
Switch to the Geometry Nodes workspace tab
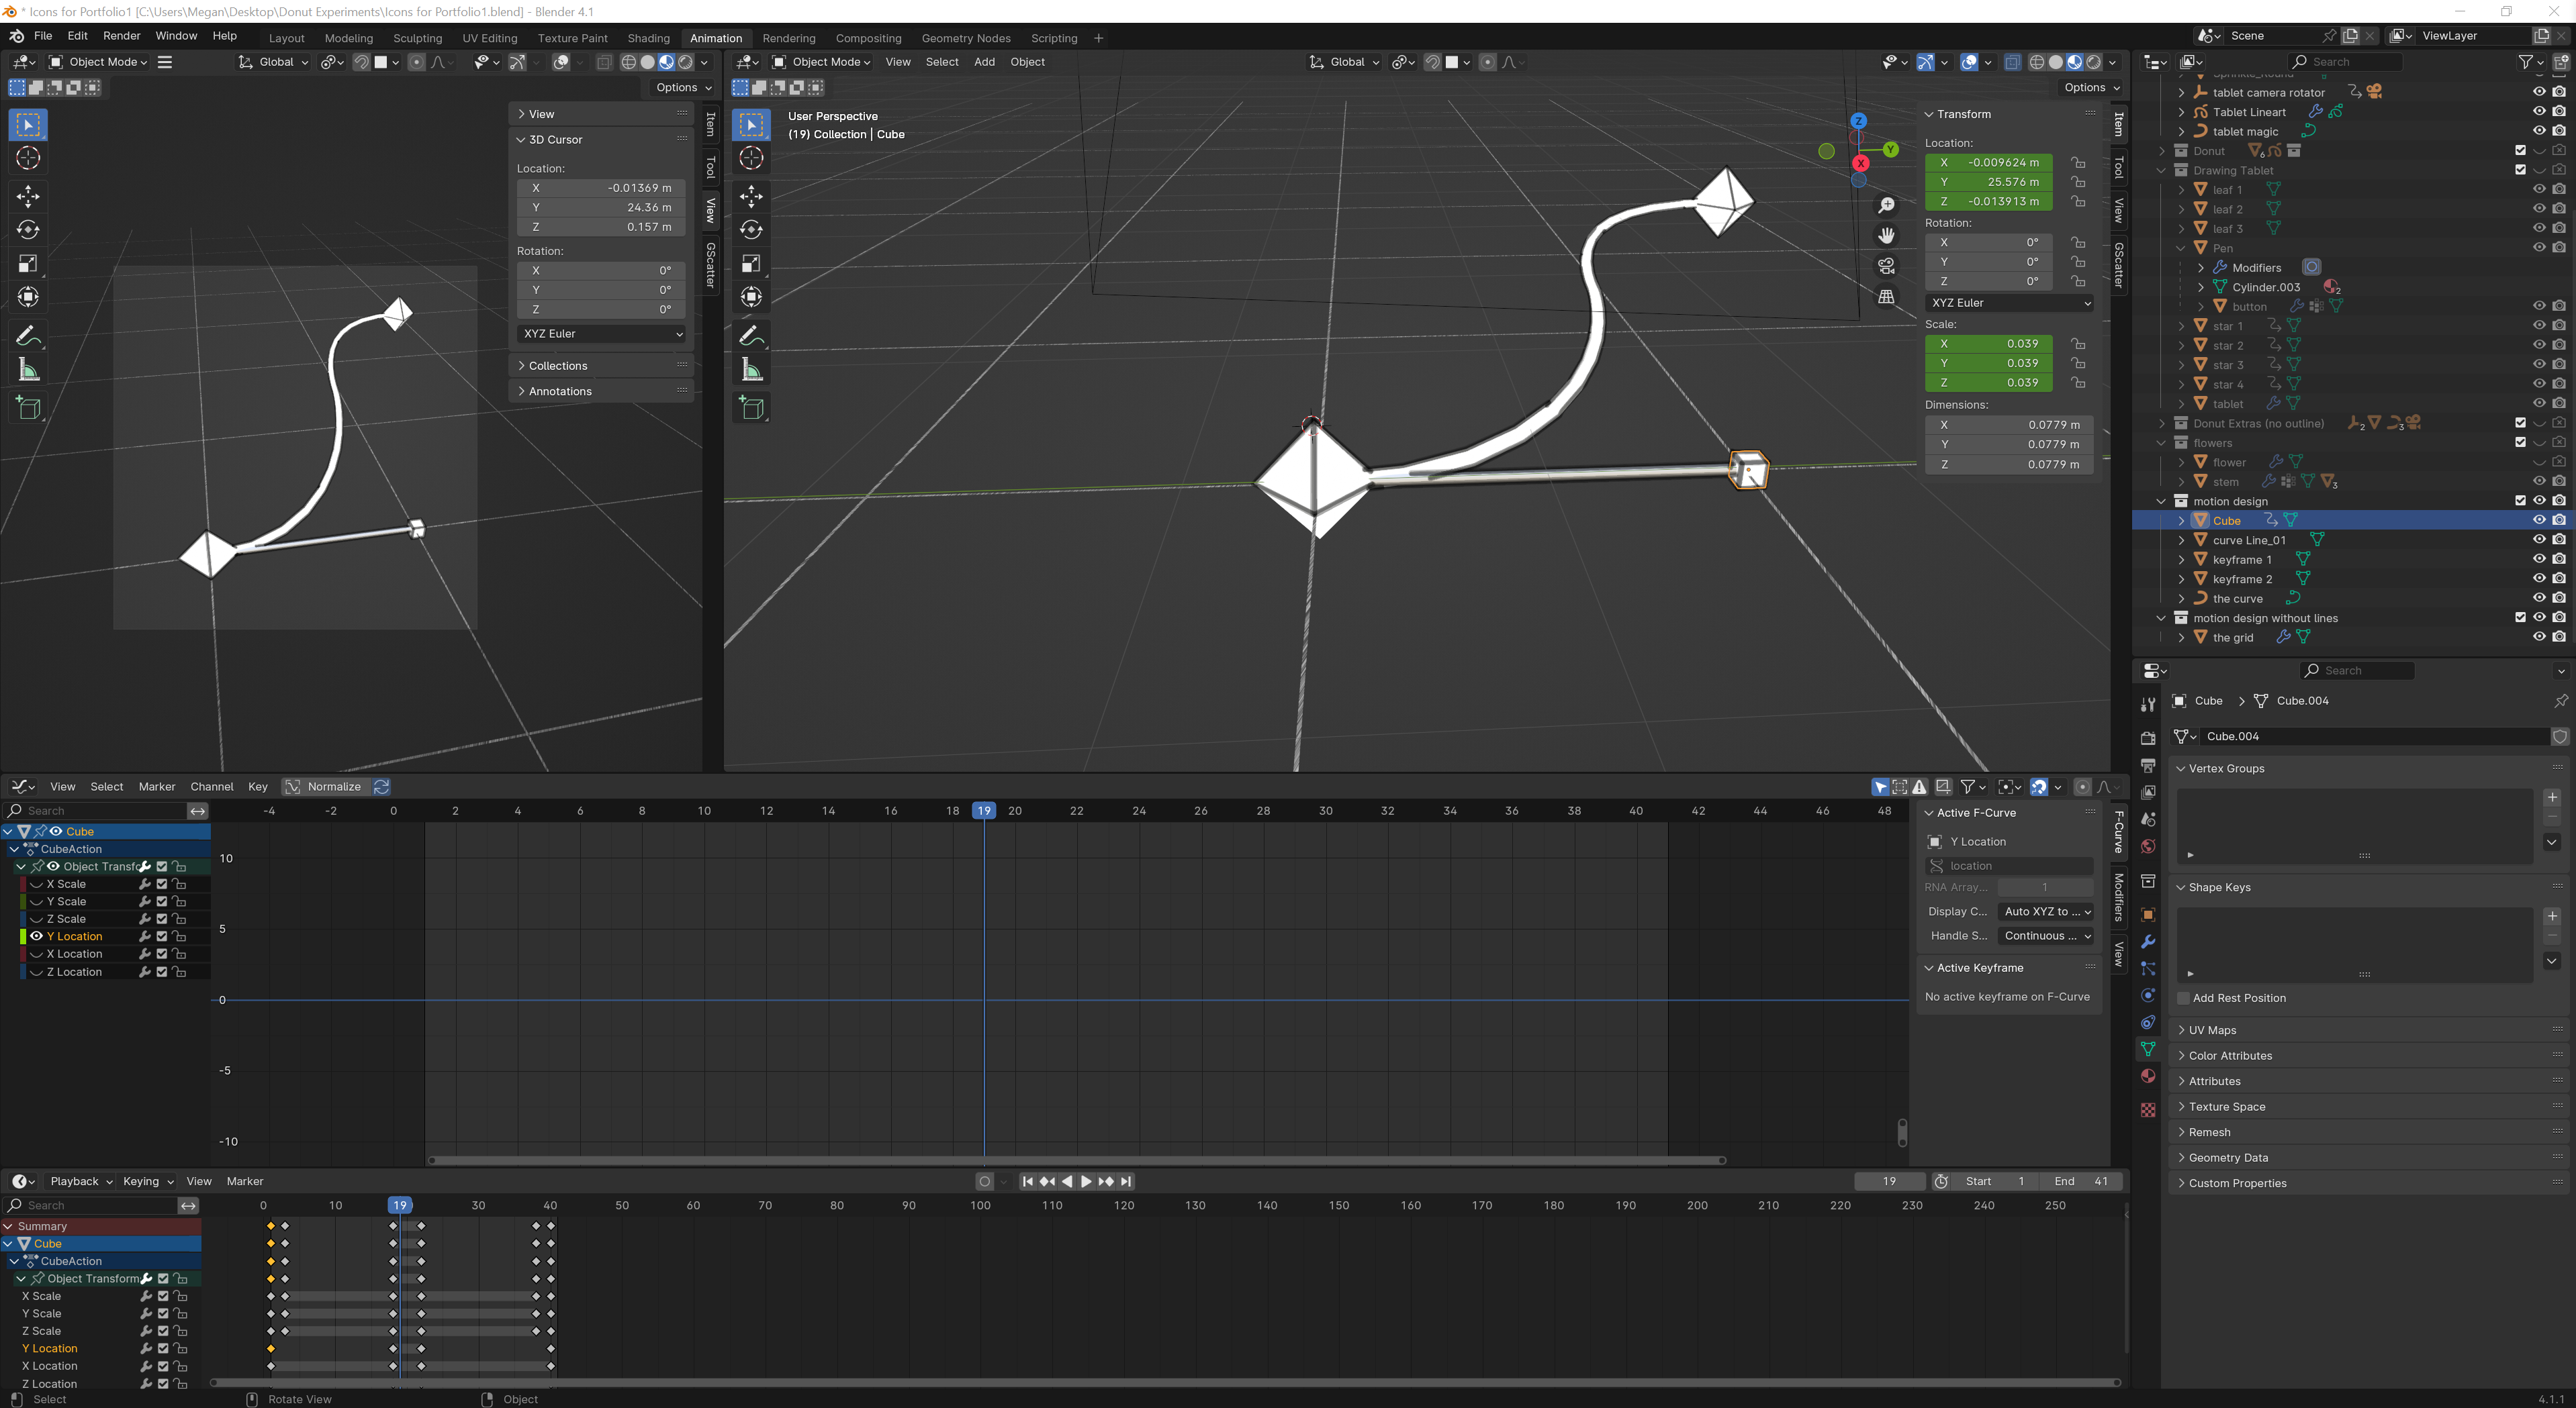click(x=966, y=38)
